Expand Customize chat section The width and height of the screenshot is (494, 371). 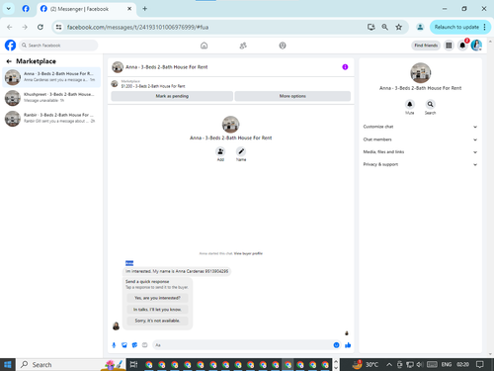pos(420,127)
